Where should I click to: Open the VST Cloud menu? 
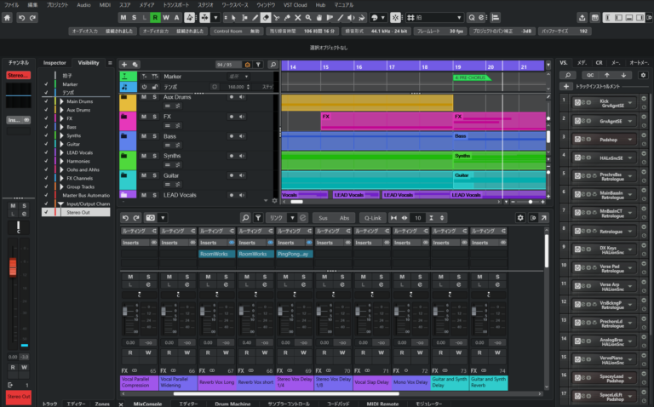[x=295, y=5]
